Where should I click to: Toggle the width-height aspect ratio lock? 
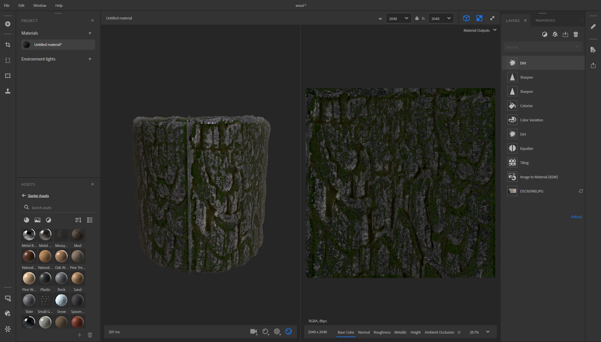tap(417, 18)
